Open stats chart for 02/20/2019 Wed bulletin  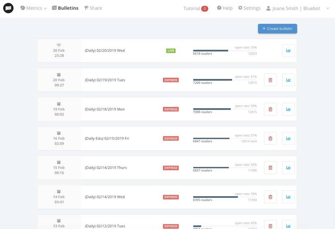[x=288, y=51]
